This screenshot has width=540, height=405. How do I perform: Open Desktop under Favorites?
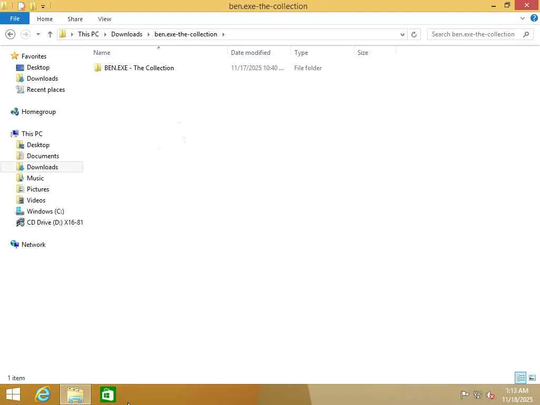(x=38, y=67)
